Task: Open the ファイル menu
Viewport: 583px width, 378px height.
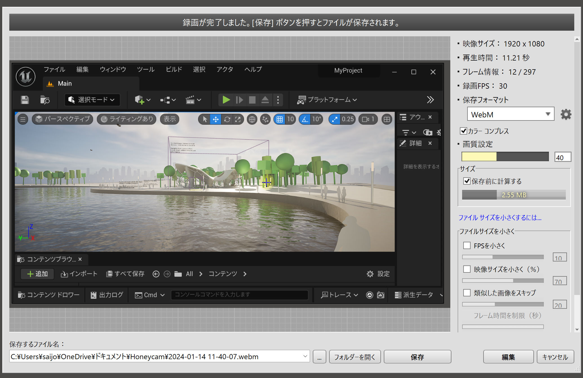Action: (x=54, y=70)
